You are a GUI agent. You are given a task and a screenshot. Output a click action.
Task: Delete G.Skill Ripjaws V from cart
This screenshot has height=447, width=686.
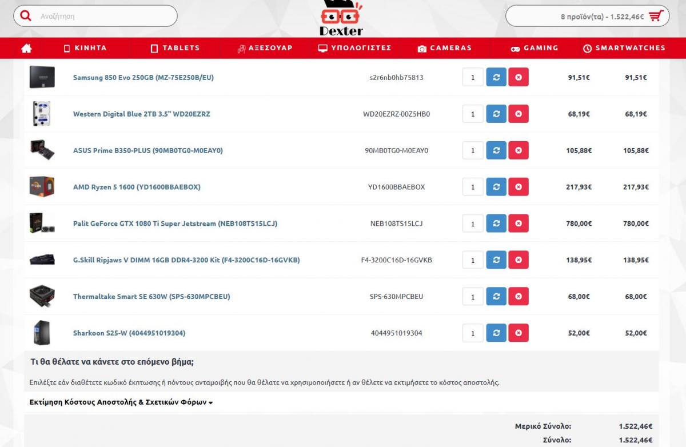click(x=519, y=260)
